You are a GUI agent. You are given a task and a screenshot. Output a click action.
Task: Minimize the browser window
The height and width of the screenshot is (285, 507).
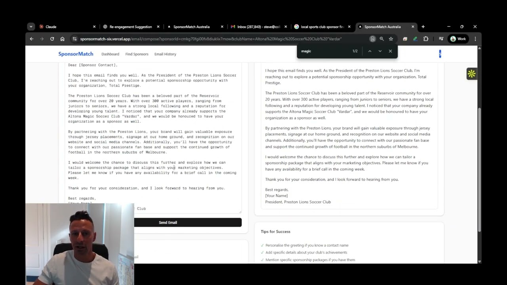pyautogui.click(x=449, y=27)
